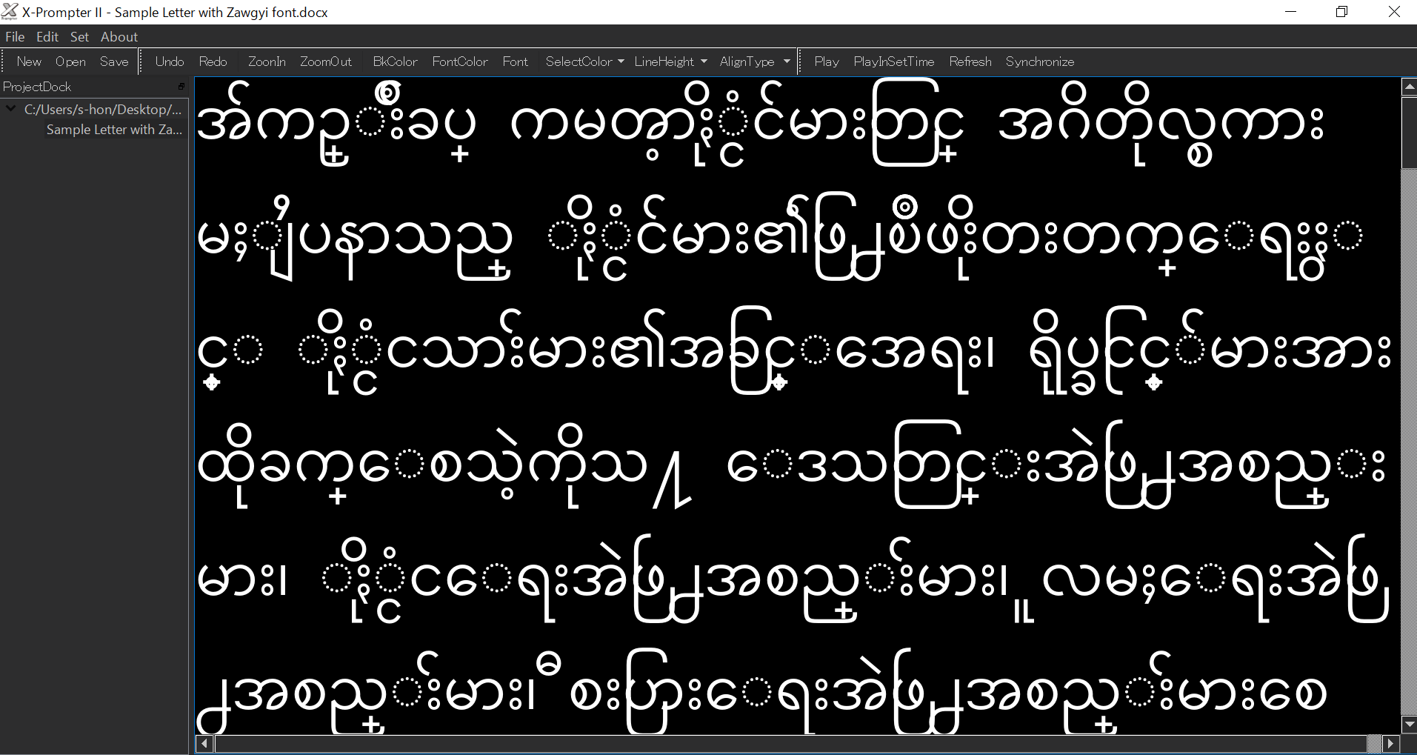Screen dimensions: 1417x755
Task: Open the SelectColor dropdown
Action: [x=584, y=61]
